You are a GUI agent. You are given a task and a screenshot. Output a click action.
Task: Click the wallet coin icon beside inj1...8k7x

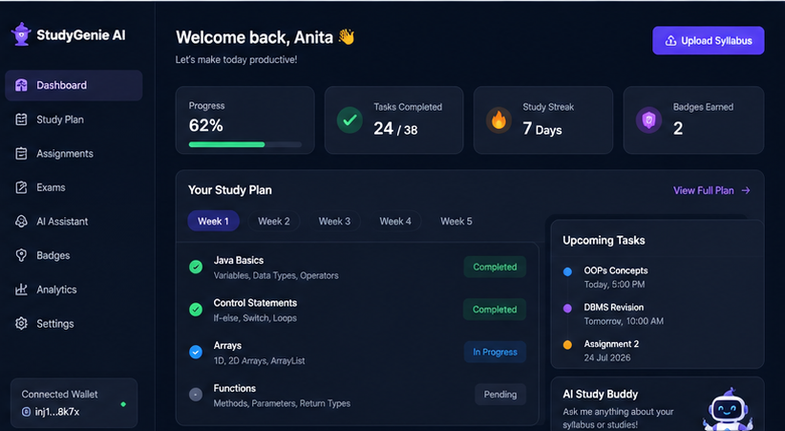pyautogui.click(x=26, y=412)
